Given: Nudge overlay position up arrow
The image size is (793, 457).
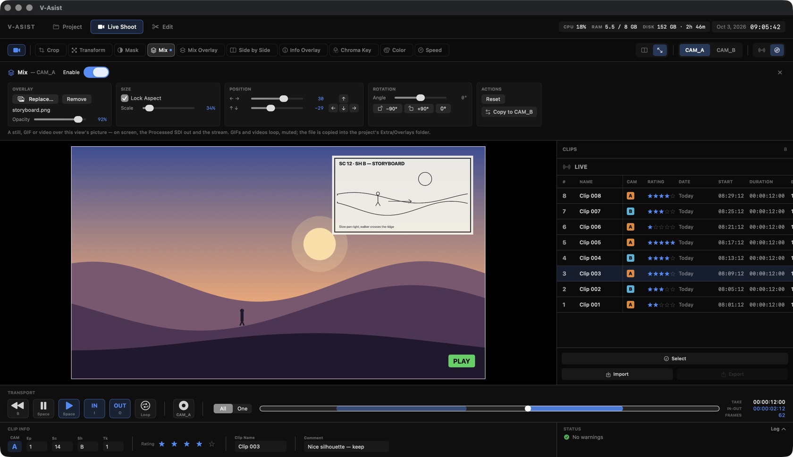Looking at the screenshot, I should 344,99.
